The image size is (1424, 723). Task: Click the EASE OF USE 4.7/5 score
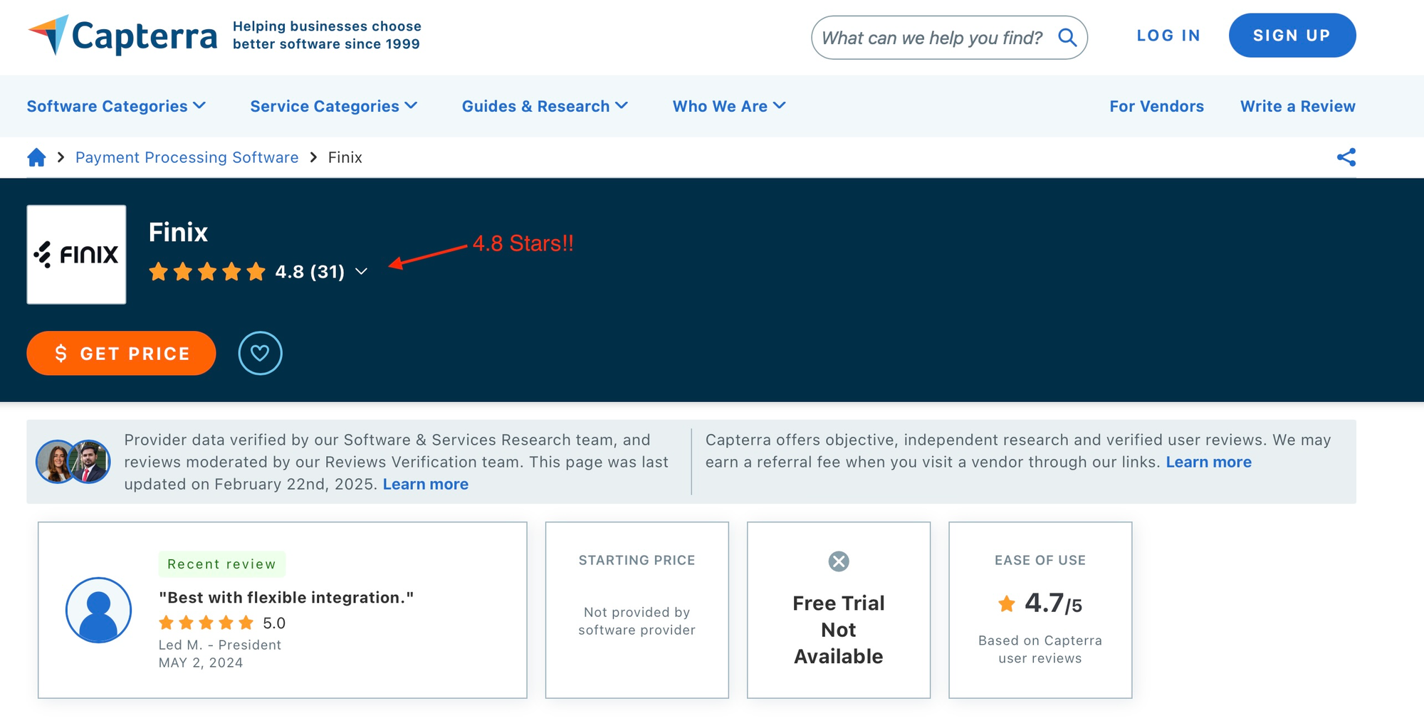pos(1054,603)
